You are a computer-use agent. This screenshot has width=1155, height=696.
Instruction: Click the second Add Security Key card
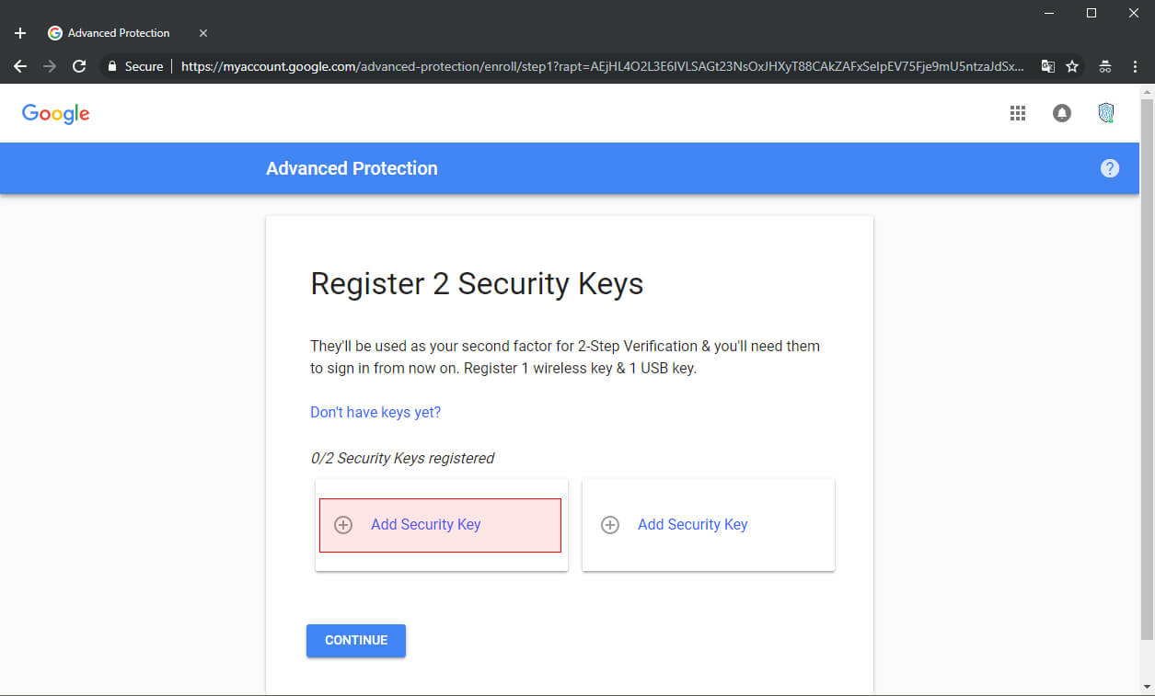(708, 525)
